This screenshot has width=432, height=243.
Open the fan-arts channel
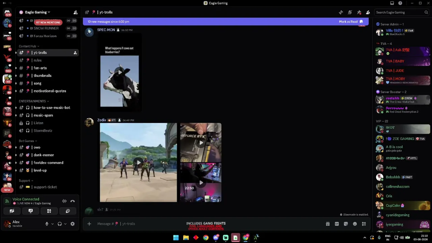point(47,68)
